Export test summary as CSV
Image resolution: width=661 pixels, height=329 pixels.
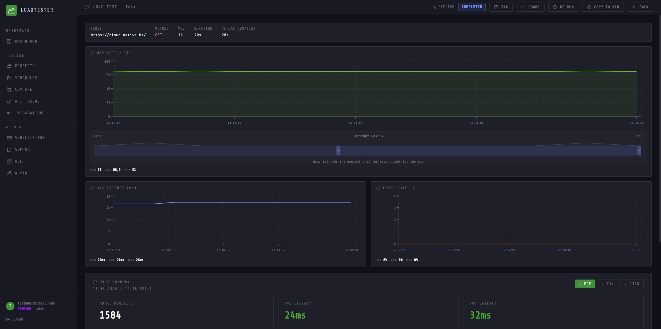[x=608, y=284]
